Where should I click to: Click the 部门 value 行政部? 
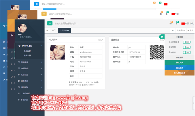tap(83, 71)
